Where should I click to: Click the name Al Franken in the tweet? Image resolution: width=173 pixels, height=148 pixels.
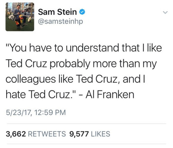[x=110, y=95]
